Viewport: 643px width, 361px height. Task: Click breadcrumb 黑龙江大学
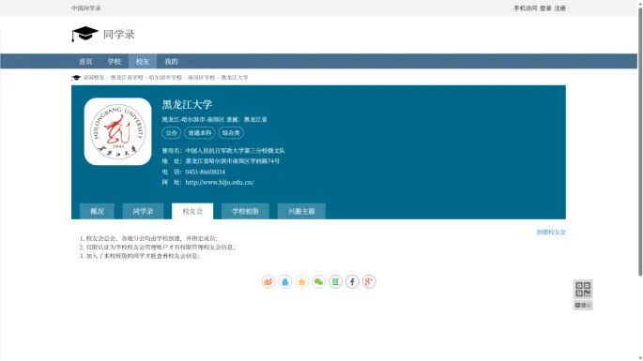coord(235,78)
